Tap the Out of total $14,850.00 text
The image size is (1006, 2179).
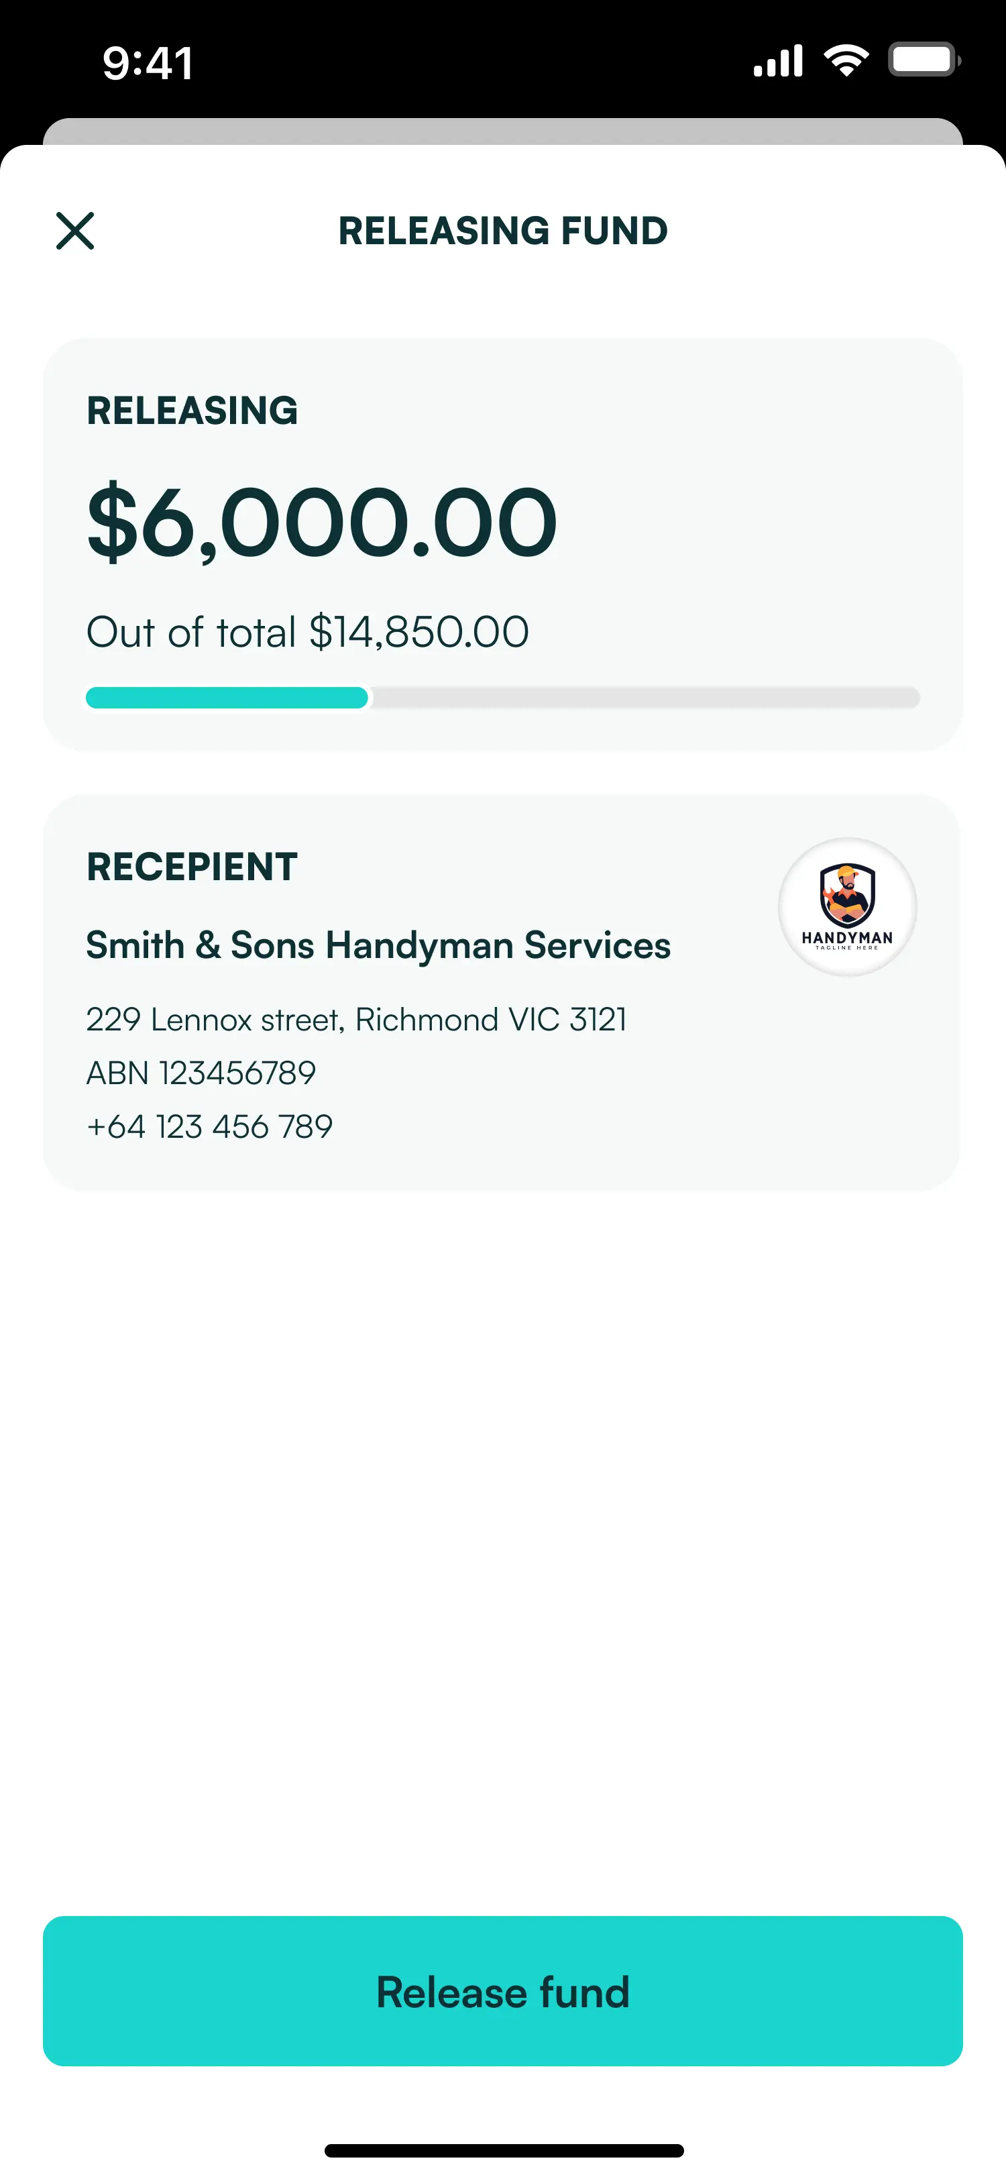[308, 632]
